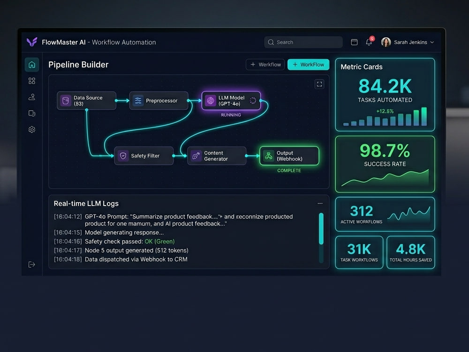Select the Data Source (S3) node
The width and height of the screenshot is (469, 352).
(x=86, y=100)
